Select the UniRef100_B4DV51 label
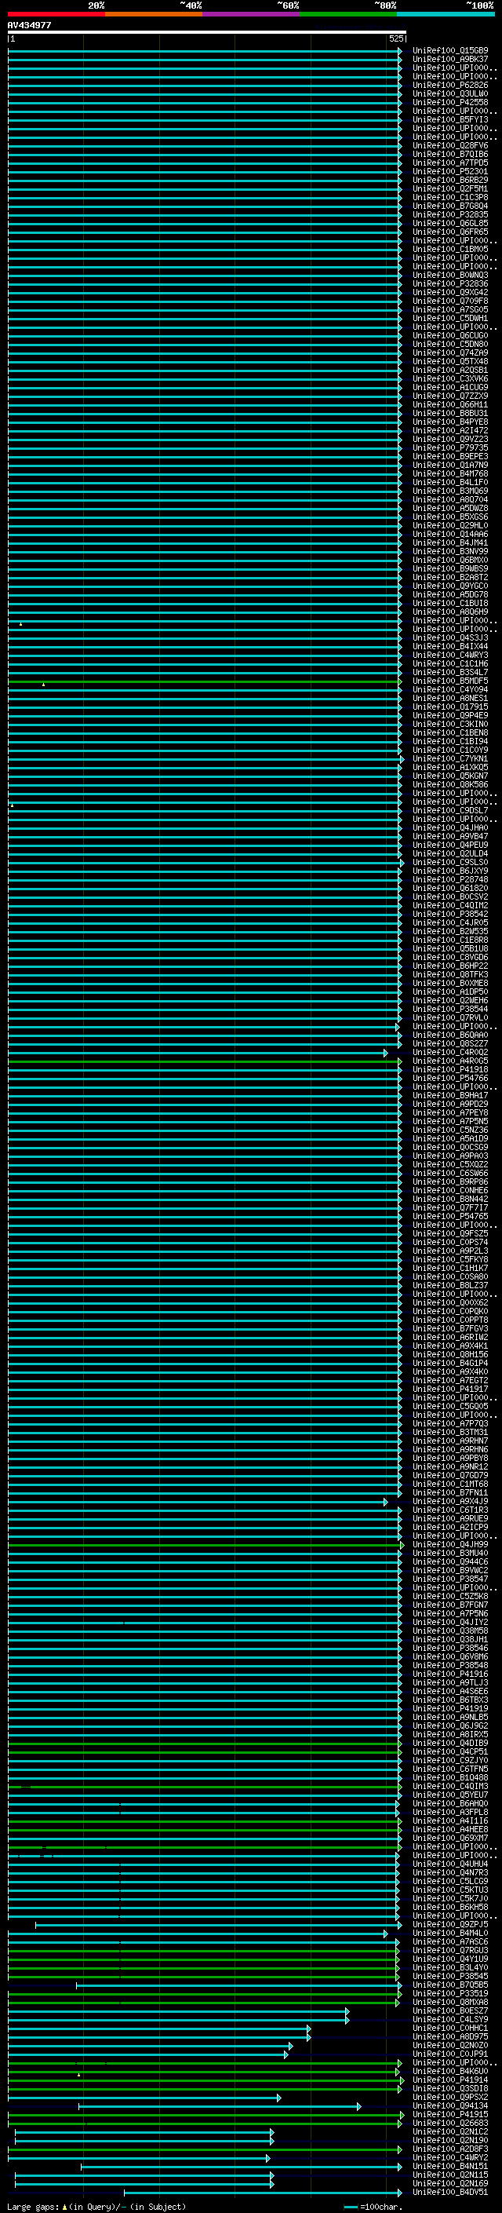 pos(450,2192)
